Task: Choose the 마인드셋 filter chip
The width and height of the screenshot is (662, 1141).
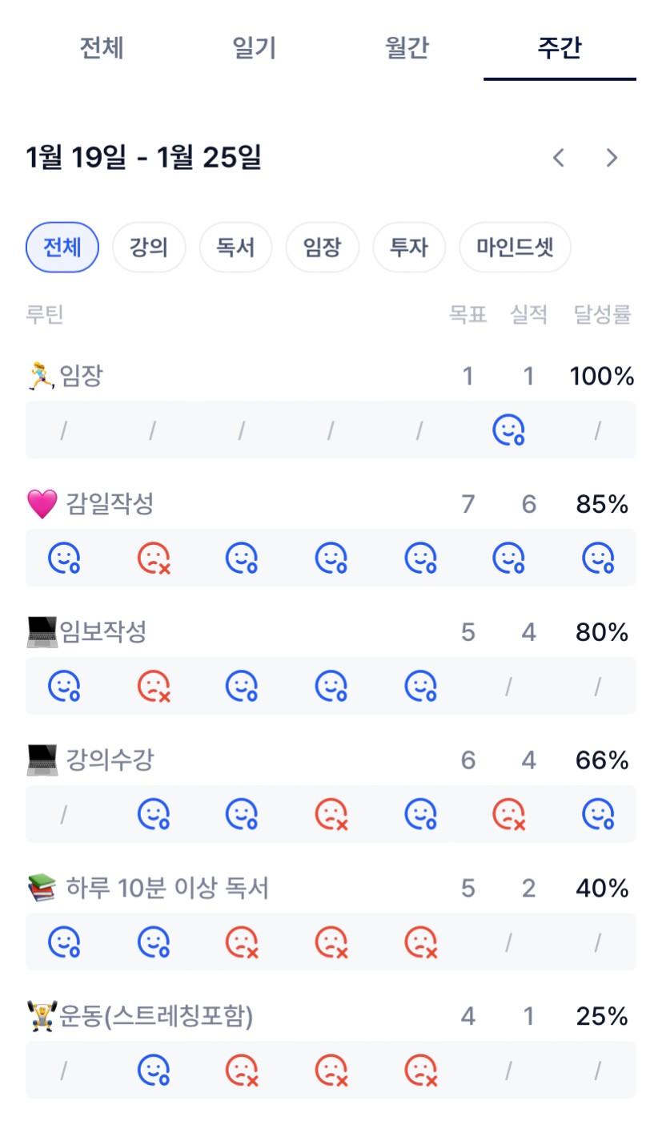Action: click(515, 248)
